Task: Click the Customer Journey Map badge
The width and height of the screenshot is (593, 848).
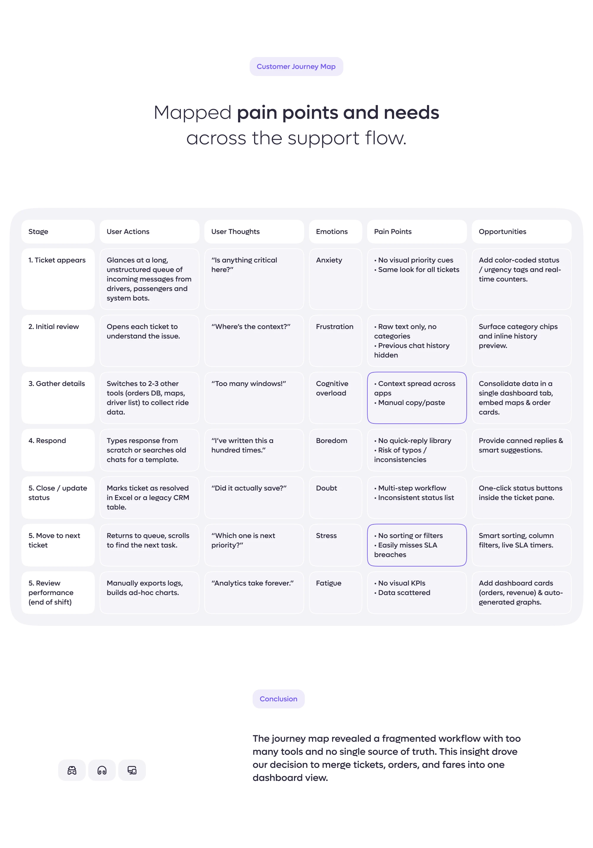Action: [x=296, y=67]
